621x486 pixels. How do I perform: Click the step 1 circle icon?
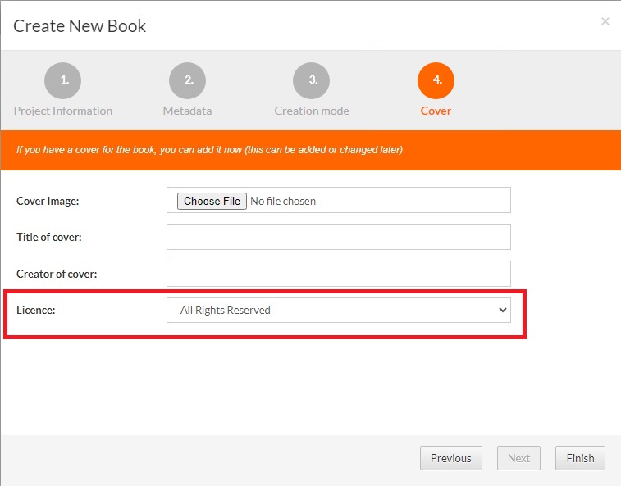[x=62, y=80]
